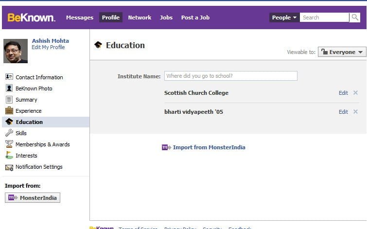Select Education in the sidebar list

[46, 122]
